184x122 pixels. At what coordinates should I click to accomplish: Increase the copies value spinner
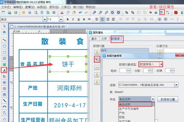[151, 70]
